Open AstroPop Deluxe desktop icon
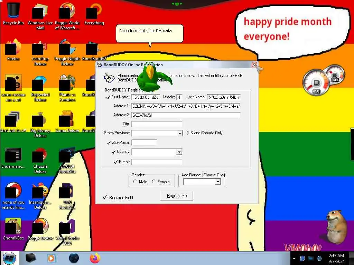Screen dimensions: 354x265 point(40,52)
